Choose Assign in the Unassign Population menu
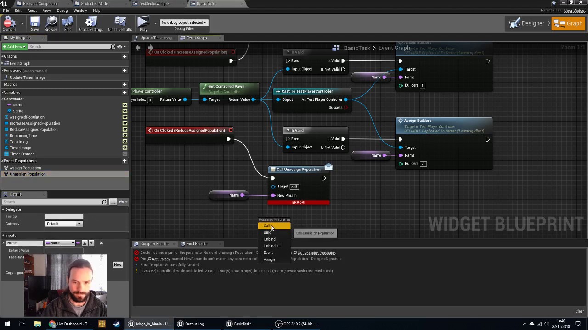The image size is (588, 330). click(x=274, y=259)
